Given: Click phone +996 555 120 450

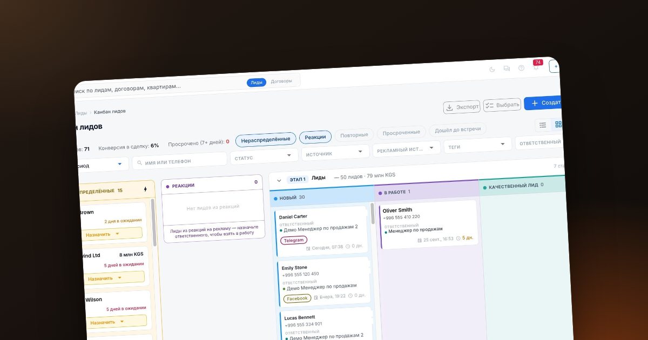Looking at the screenshot, I should click(301, 274).
